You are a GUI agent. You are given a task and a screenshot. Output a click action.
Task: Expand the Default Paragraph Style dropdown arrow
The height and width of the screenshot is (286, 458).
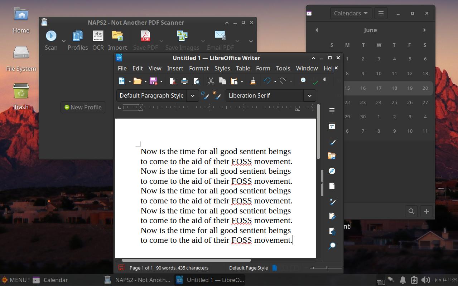(x=193, y=95)
